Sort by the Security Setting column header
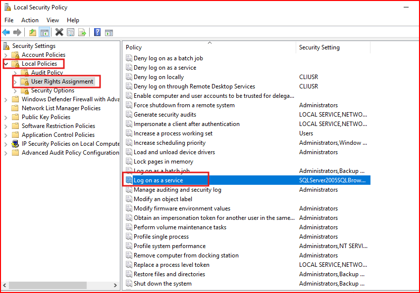The image size is (420, 293). pyautogui.click(x=319, y=47)
